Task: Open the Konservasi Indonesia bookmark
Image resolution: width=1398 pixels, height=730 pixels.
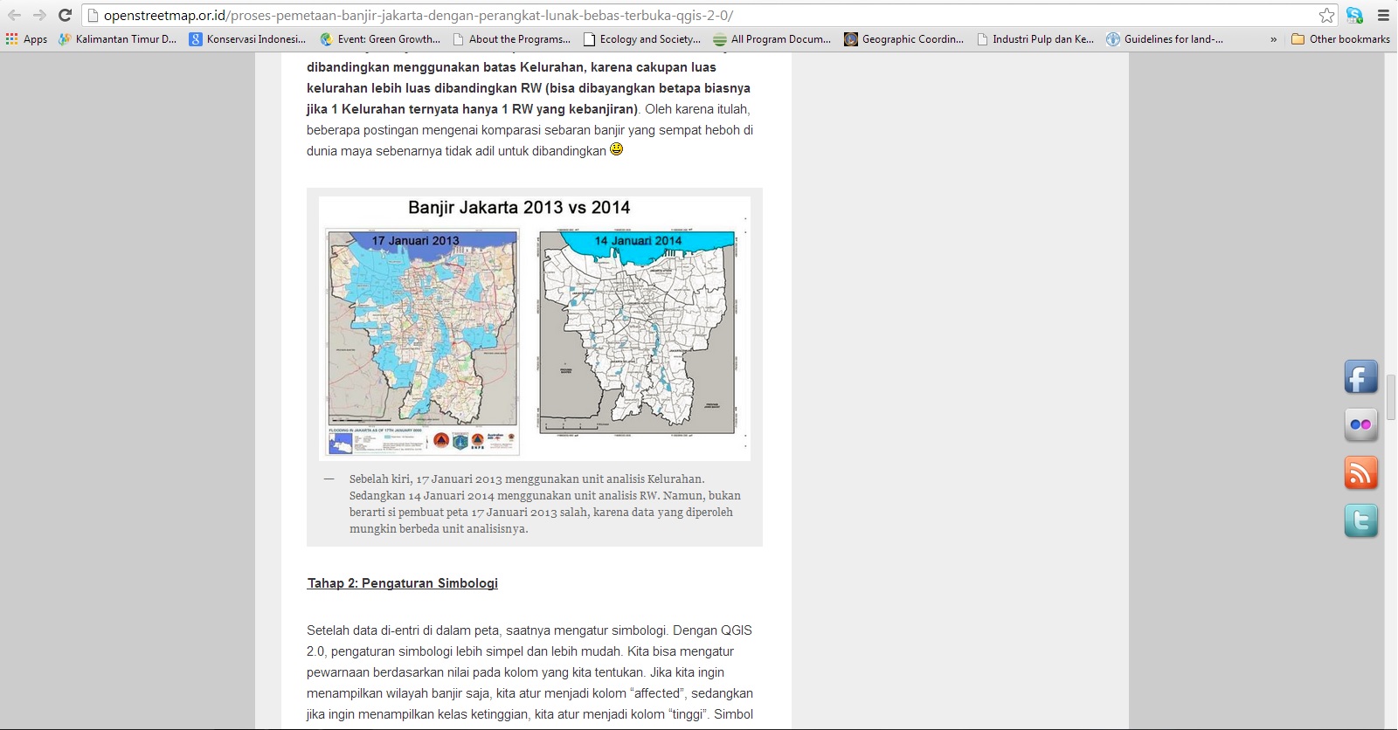Action: 248,39
